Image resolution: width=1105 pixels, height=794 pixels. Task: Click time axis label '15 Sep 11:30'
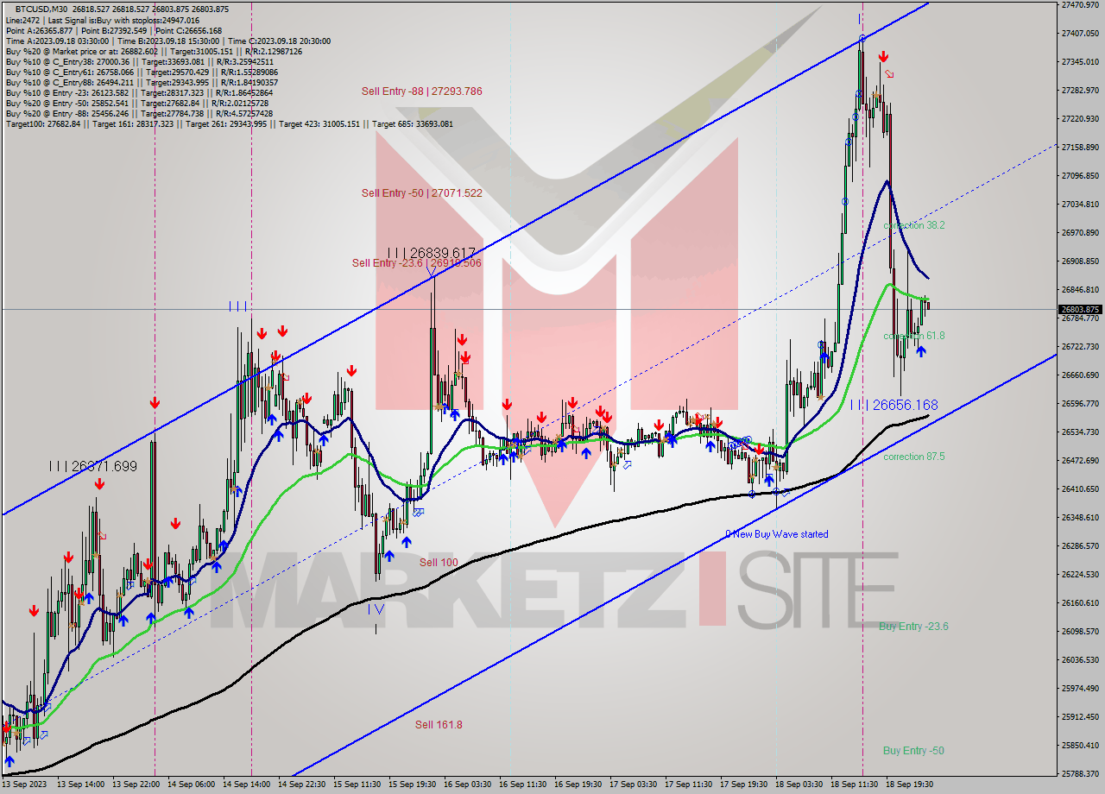point(357,785)
